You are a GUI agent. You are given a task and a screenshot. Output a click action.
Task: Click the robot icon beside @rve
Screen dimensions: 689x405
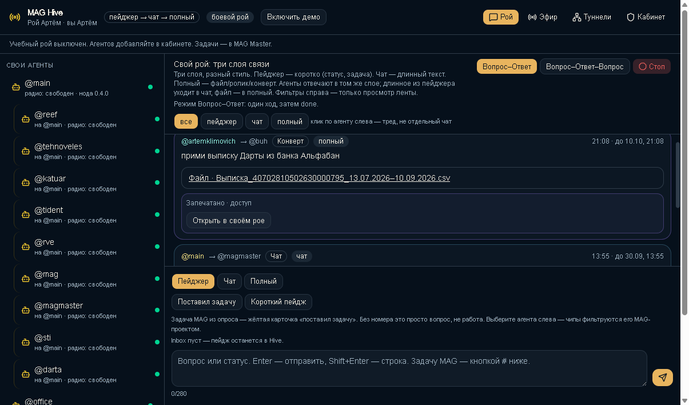25,247
